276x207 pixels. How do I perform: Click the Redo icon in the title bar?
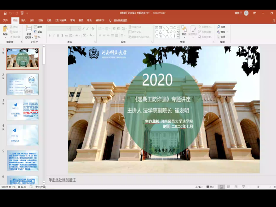17,13
